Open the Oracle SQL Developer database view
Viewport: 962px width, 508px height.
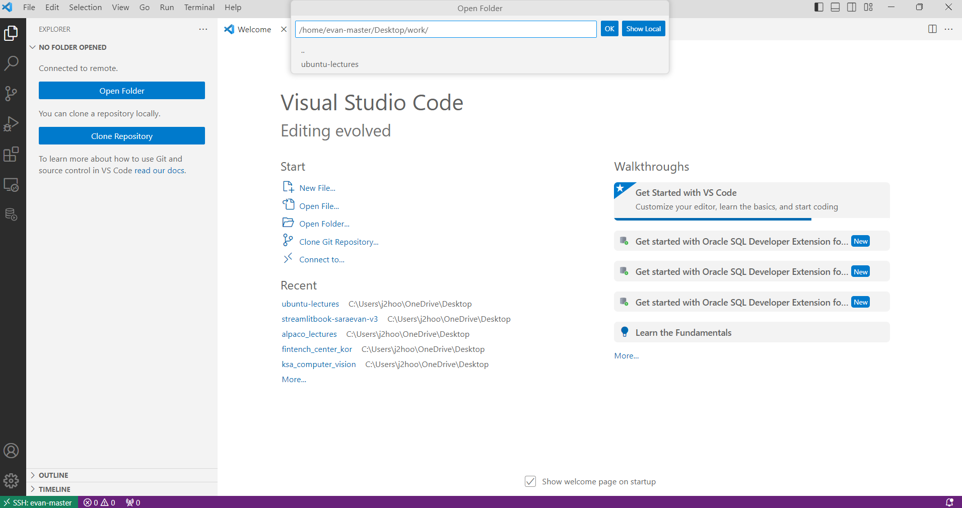click(x=11, y=214)
